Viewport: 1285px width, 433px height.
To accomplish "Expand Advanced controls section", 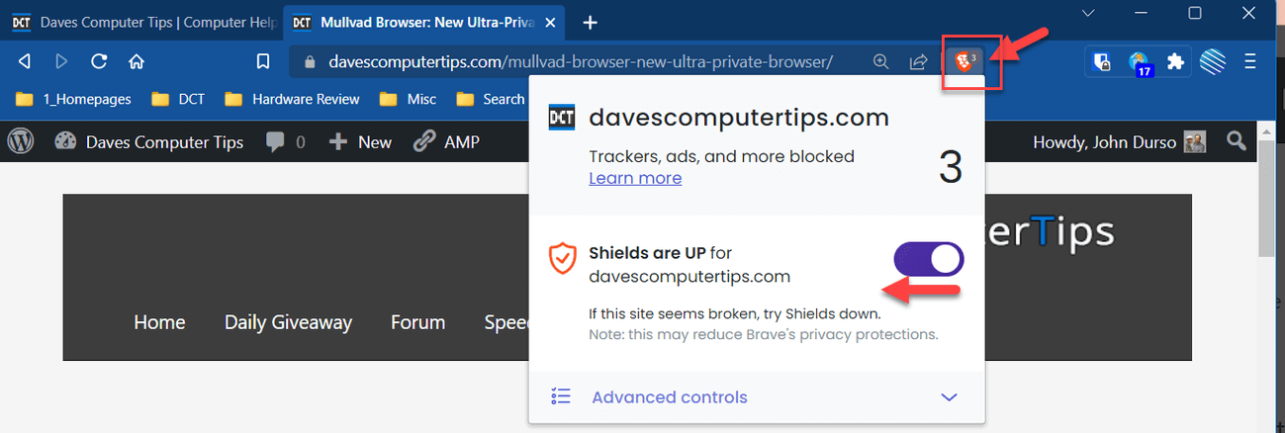I will pyautogui.click(x=757, y=397).
